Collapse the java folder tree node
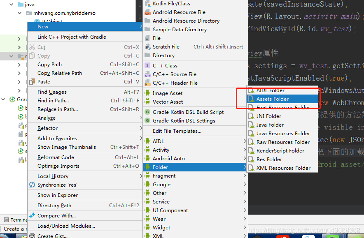This screenshot has width=364, height=238. 11,5
